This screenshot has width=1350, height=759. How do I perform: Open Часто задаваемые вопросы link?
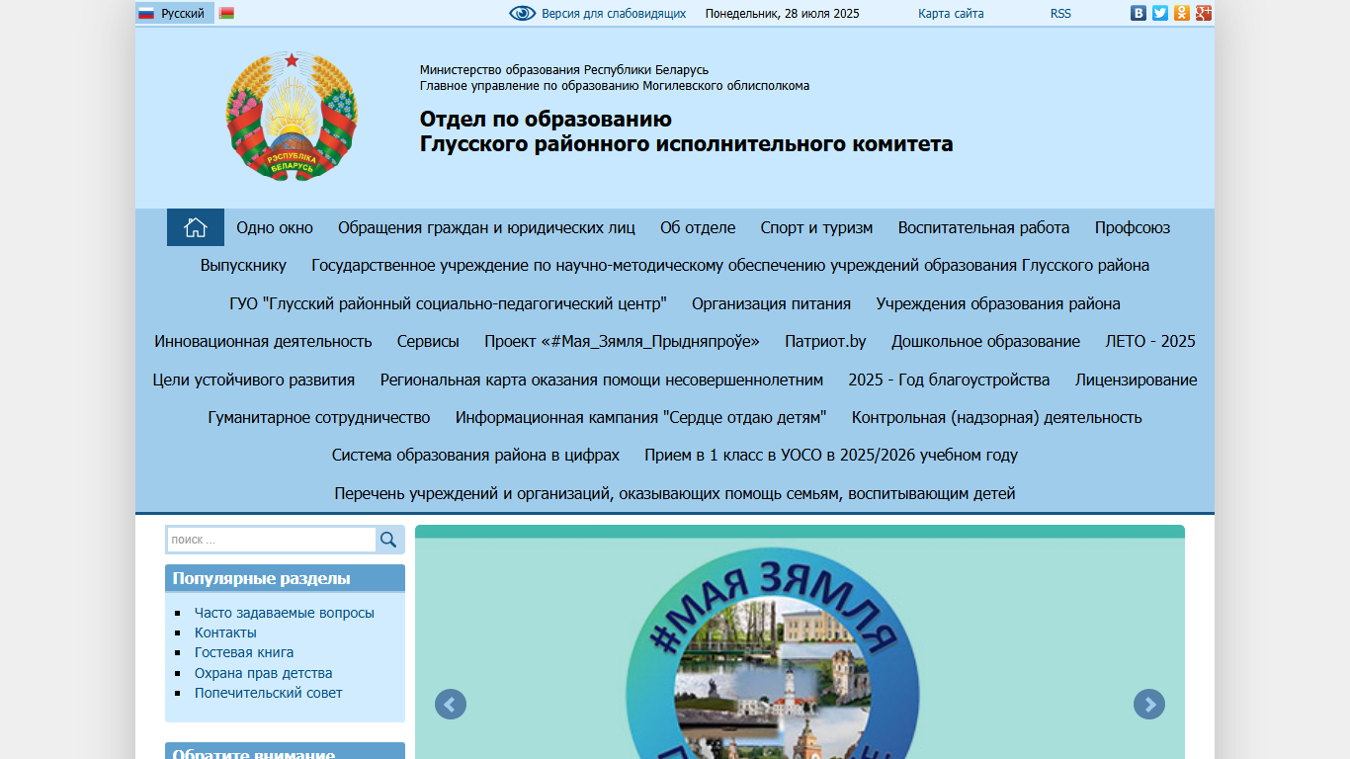(x=285, y=613)
